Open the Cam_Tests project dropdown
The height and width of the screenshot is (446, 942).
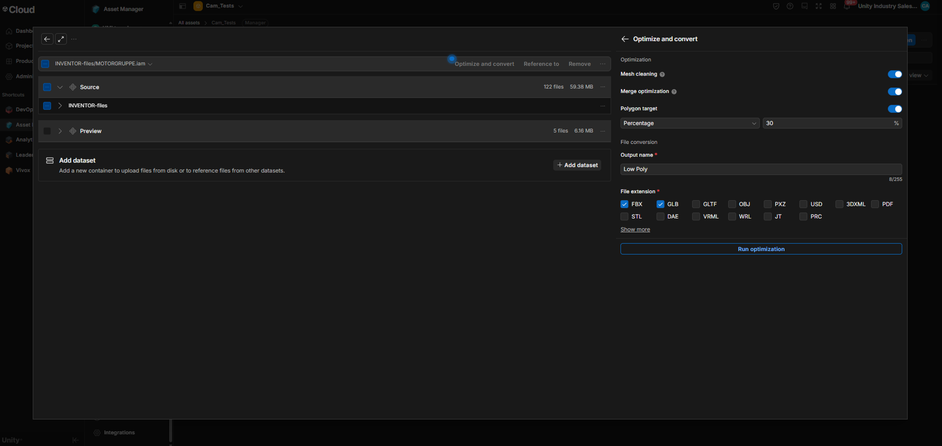coord(240,6)
